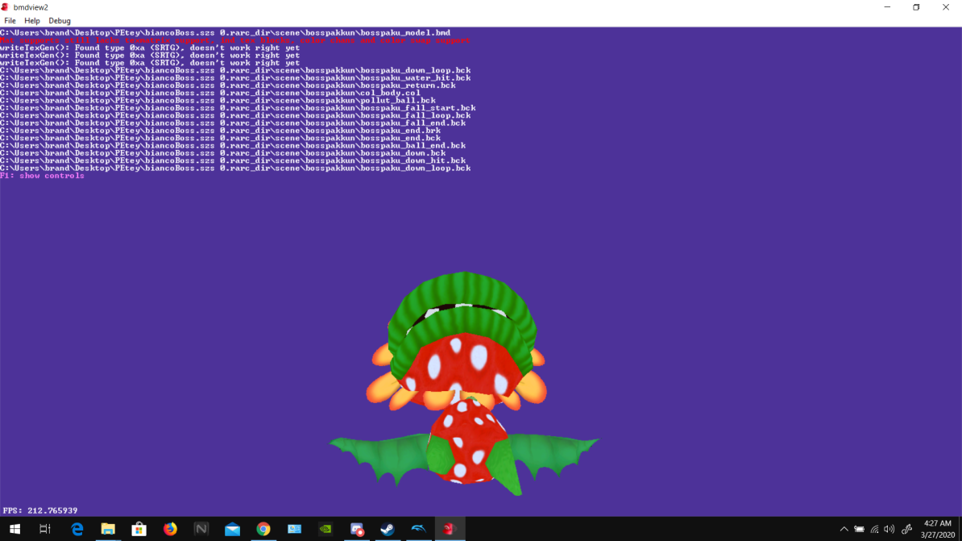Viewport: 962px width, 541px height.
Task: Show hidden system tray icons
Action: pyautogui.click(x=844, y=529)
